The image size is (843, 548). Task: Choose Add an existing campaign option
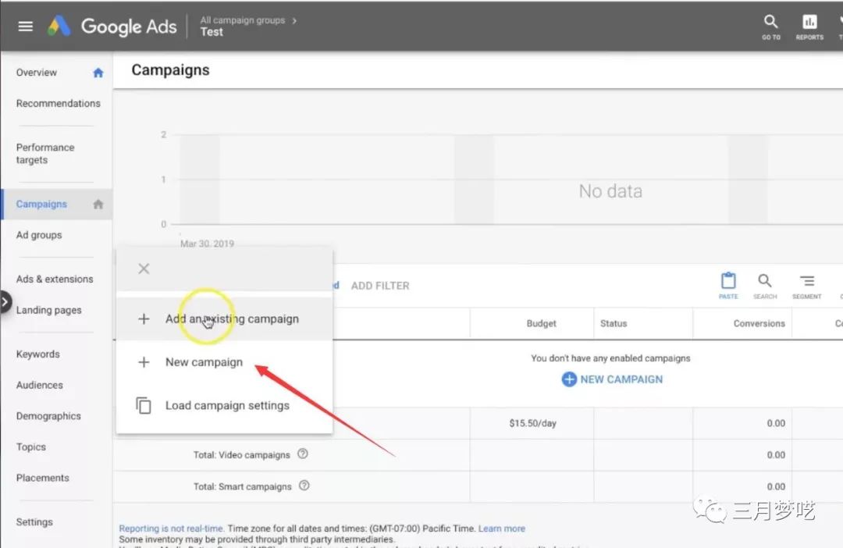(232, 318)
